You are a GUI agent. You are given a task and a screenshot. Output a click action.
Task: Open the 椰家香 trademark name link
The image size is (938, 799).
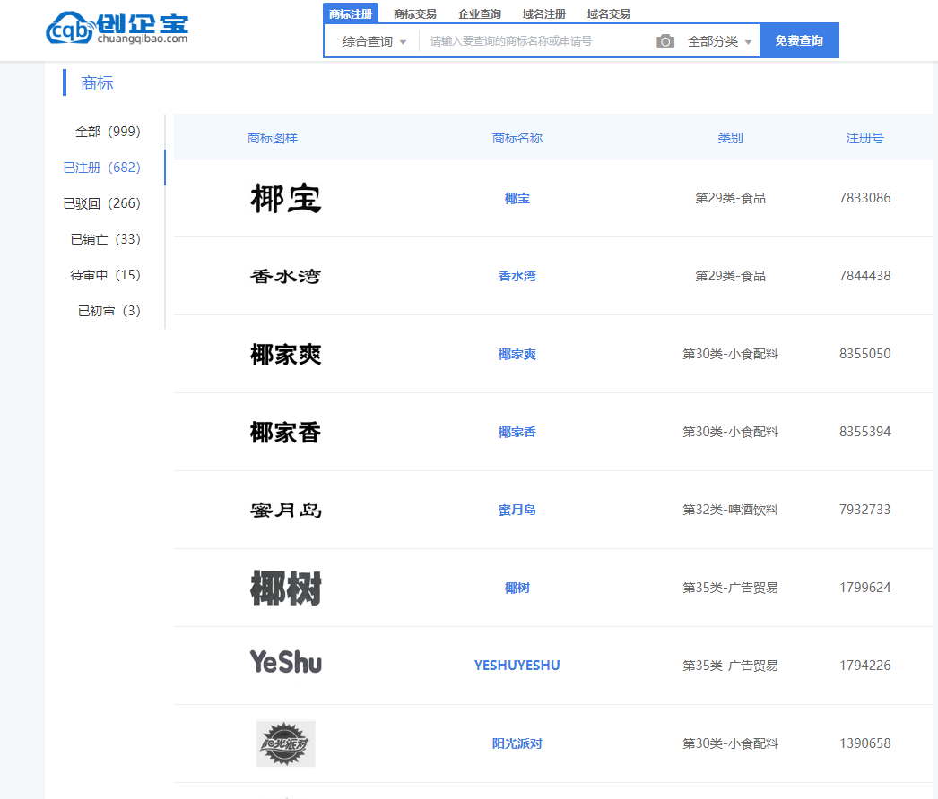(517, 432)
